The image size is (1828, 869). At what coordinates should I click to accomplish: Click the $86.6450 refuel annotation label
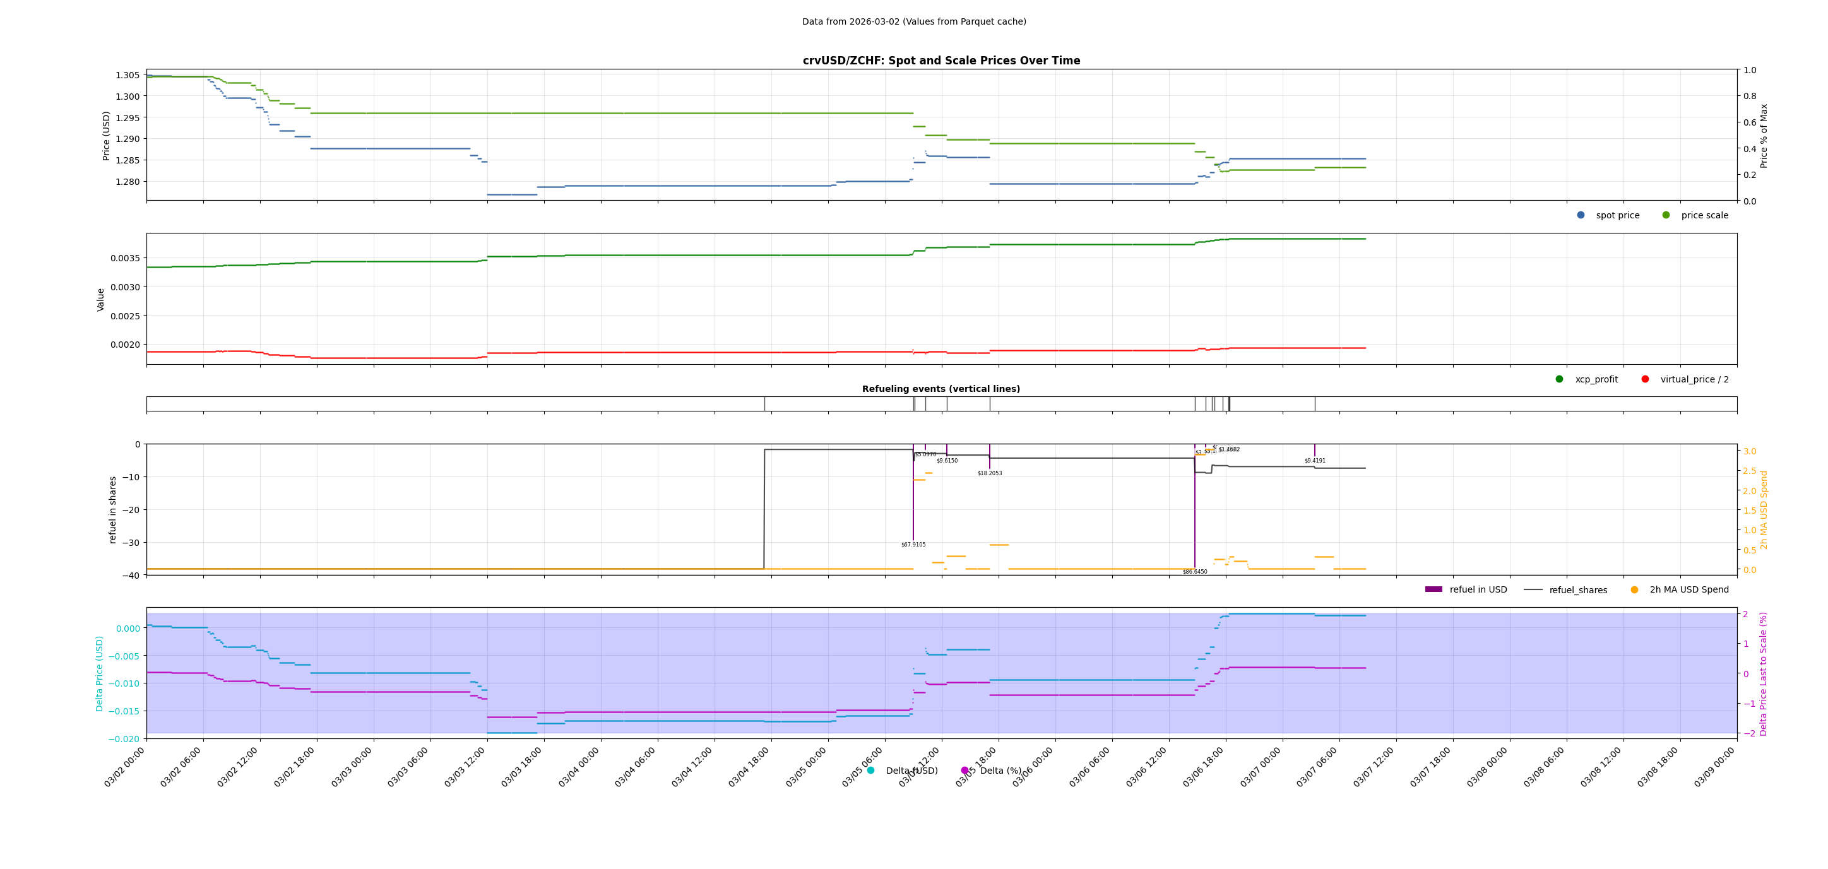coord(1194,572)
